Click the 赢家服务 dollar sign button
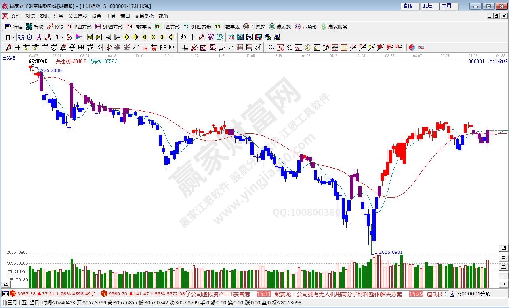 (x=335, y=27)
